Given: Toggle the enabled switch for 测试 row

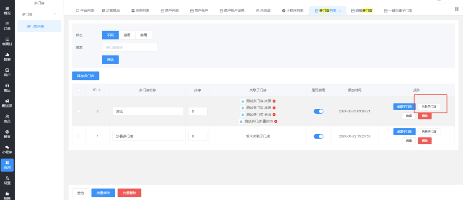Looking at the screenshot, I should pos(319,111).
